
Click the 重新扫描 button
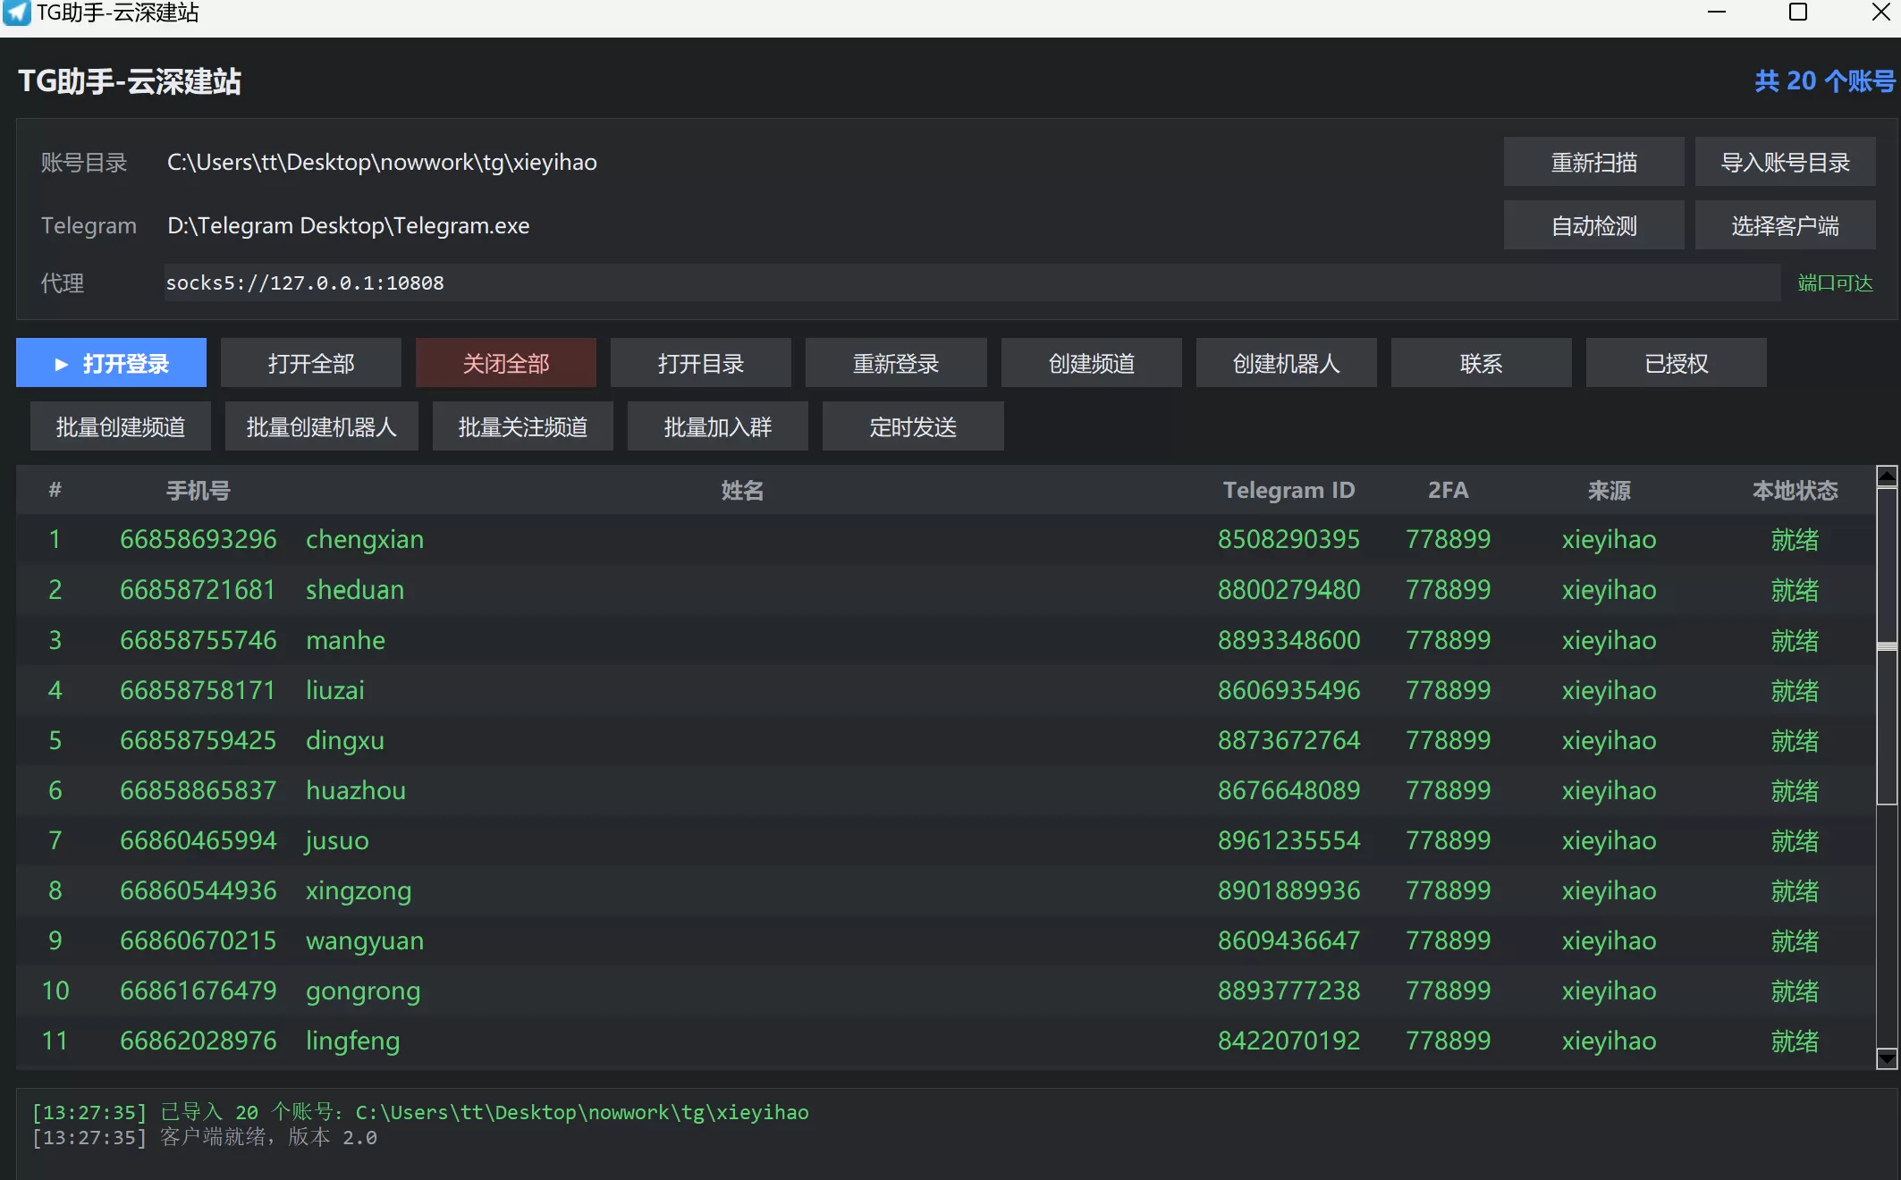[x=1593, y=162]
